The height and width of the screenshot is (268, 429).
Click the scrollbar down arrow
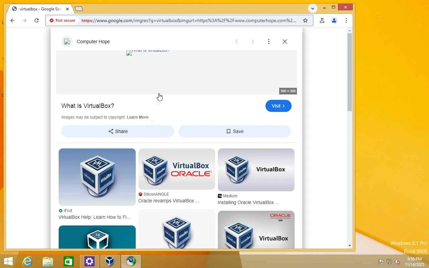point(350,246)
